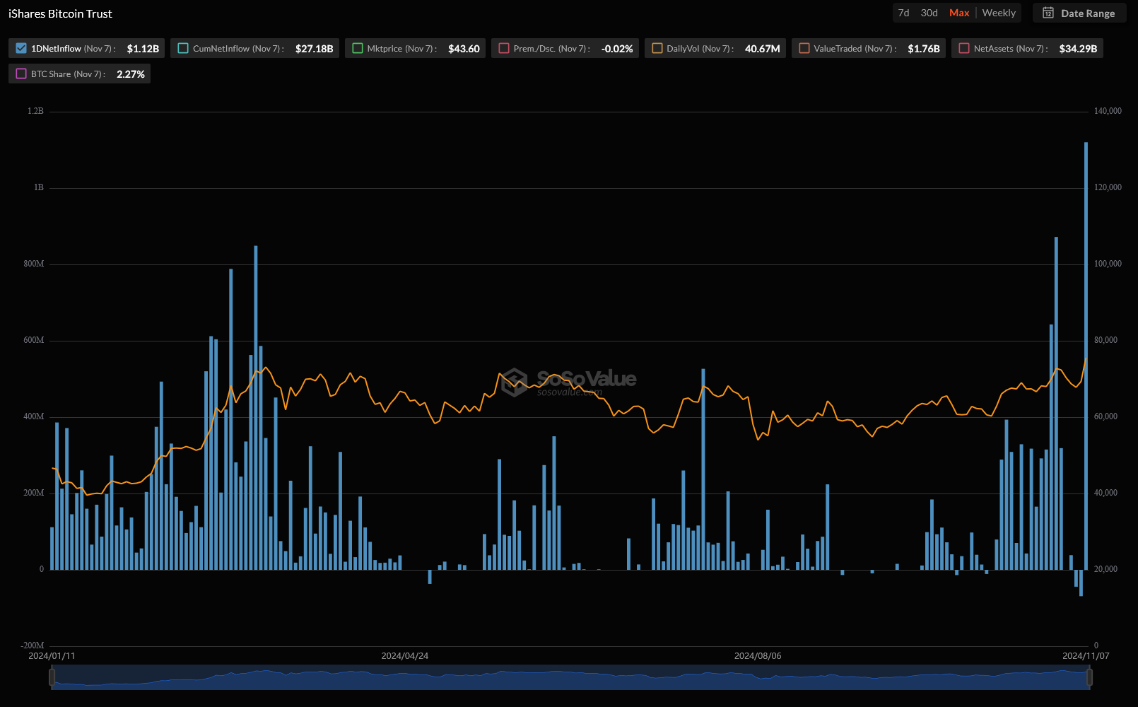
Task: Toggle the Mktprice series checkbox
Action: (x=358, y=49)
